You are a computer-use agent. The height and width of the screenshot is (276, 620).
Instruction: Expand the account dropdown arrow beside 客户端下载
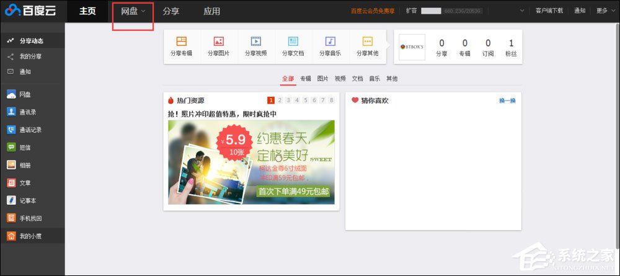click(x=522, y=11)
